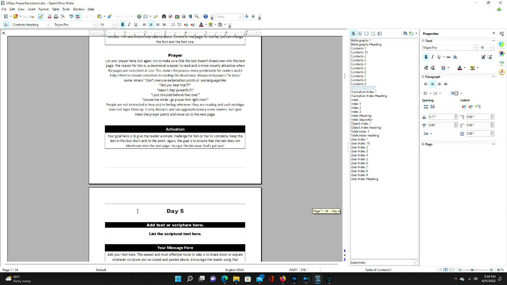
Task: Click the sidebar font color button
Action: (x=459, y=68)
